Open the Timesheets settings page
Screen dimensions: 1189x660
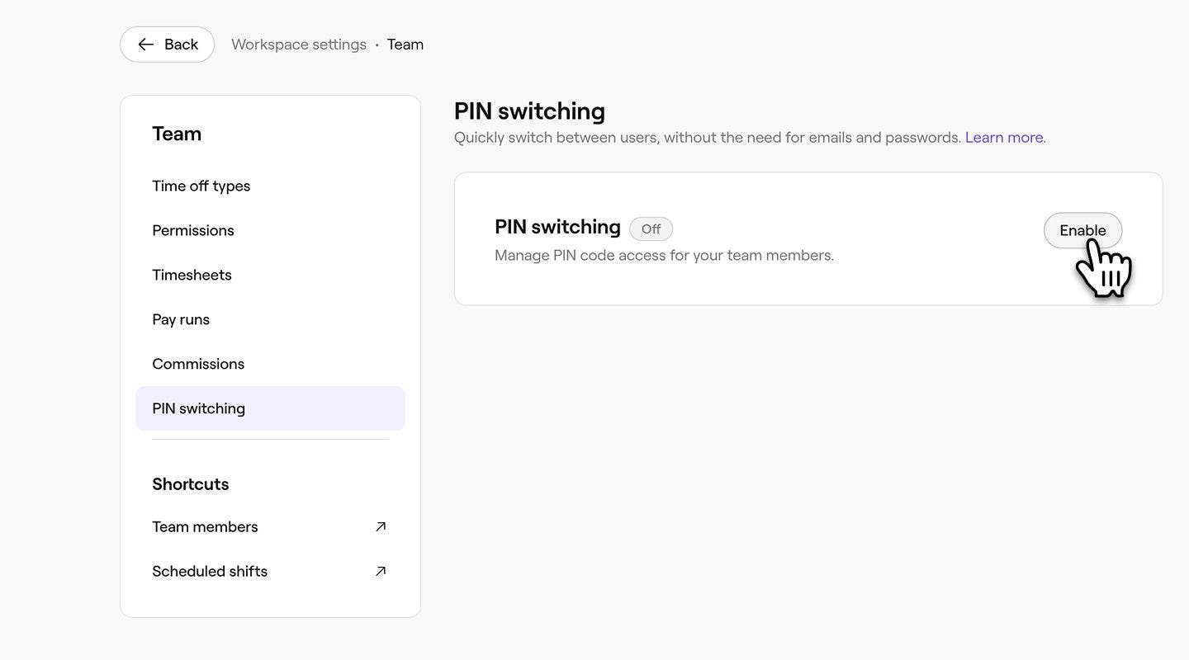point(192,275)
